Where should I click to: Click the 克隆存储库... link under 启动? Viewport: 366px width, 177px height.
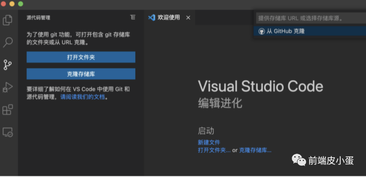[255, 150]
